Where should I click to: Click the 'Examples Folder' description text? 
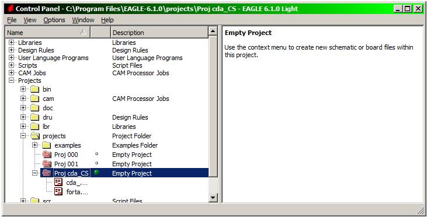135,145
